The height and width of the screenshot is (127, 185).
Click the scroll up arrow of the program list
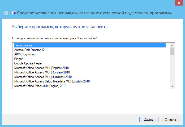click(x=172, y=45)
